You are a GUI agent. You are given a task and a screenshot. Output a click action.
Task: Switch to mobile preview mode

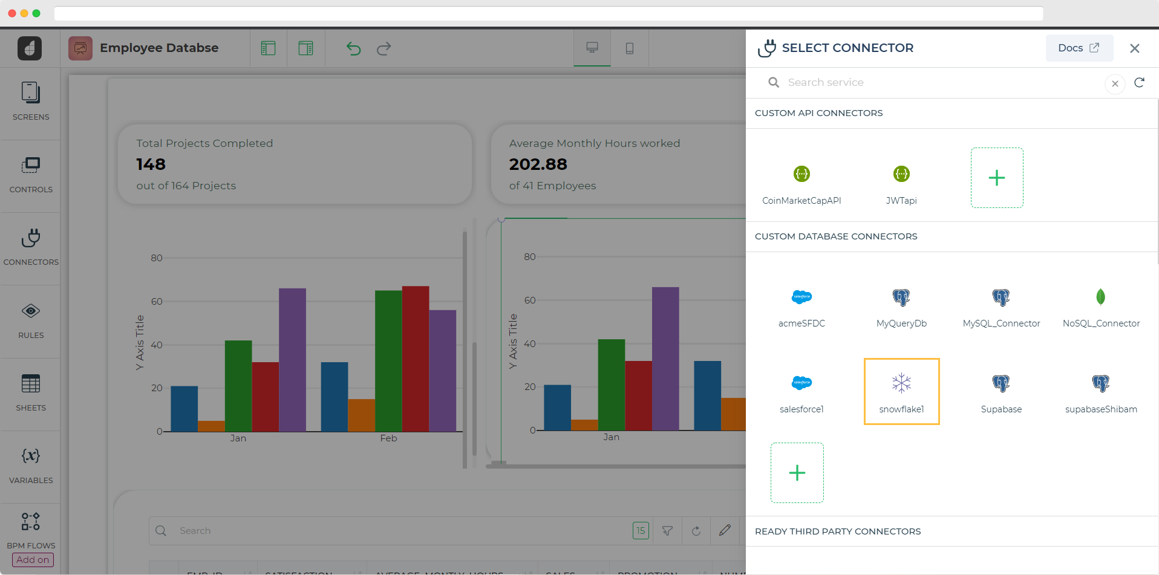click(x=629, y=48)
